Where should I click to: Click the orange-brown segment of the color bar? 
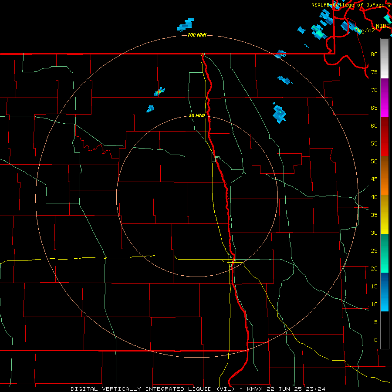tap(385, 175)
